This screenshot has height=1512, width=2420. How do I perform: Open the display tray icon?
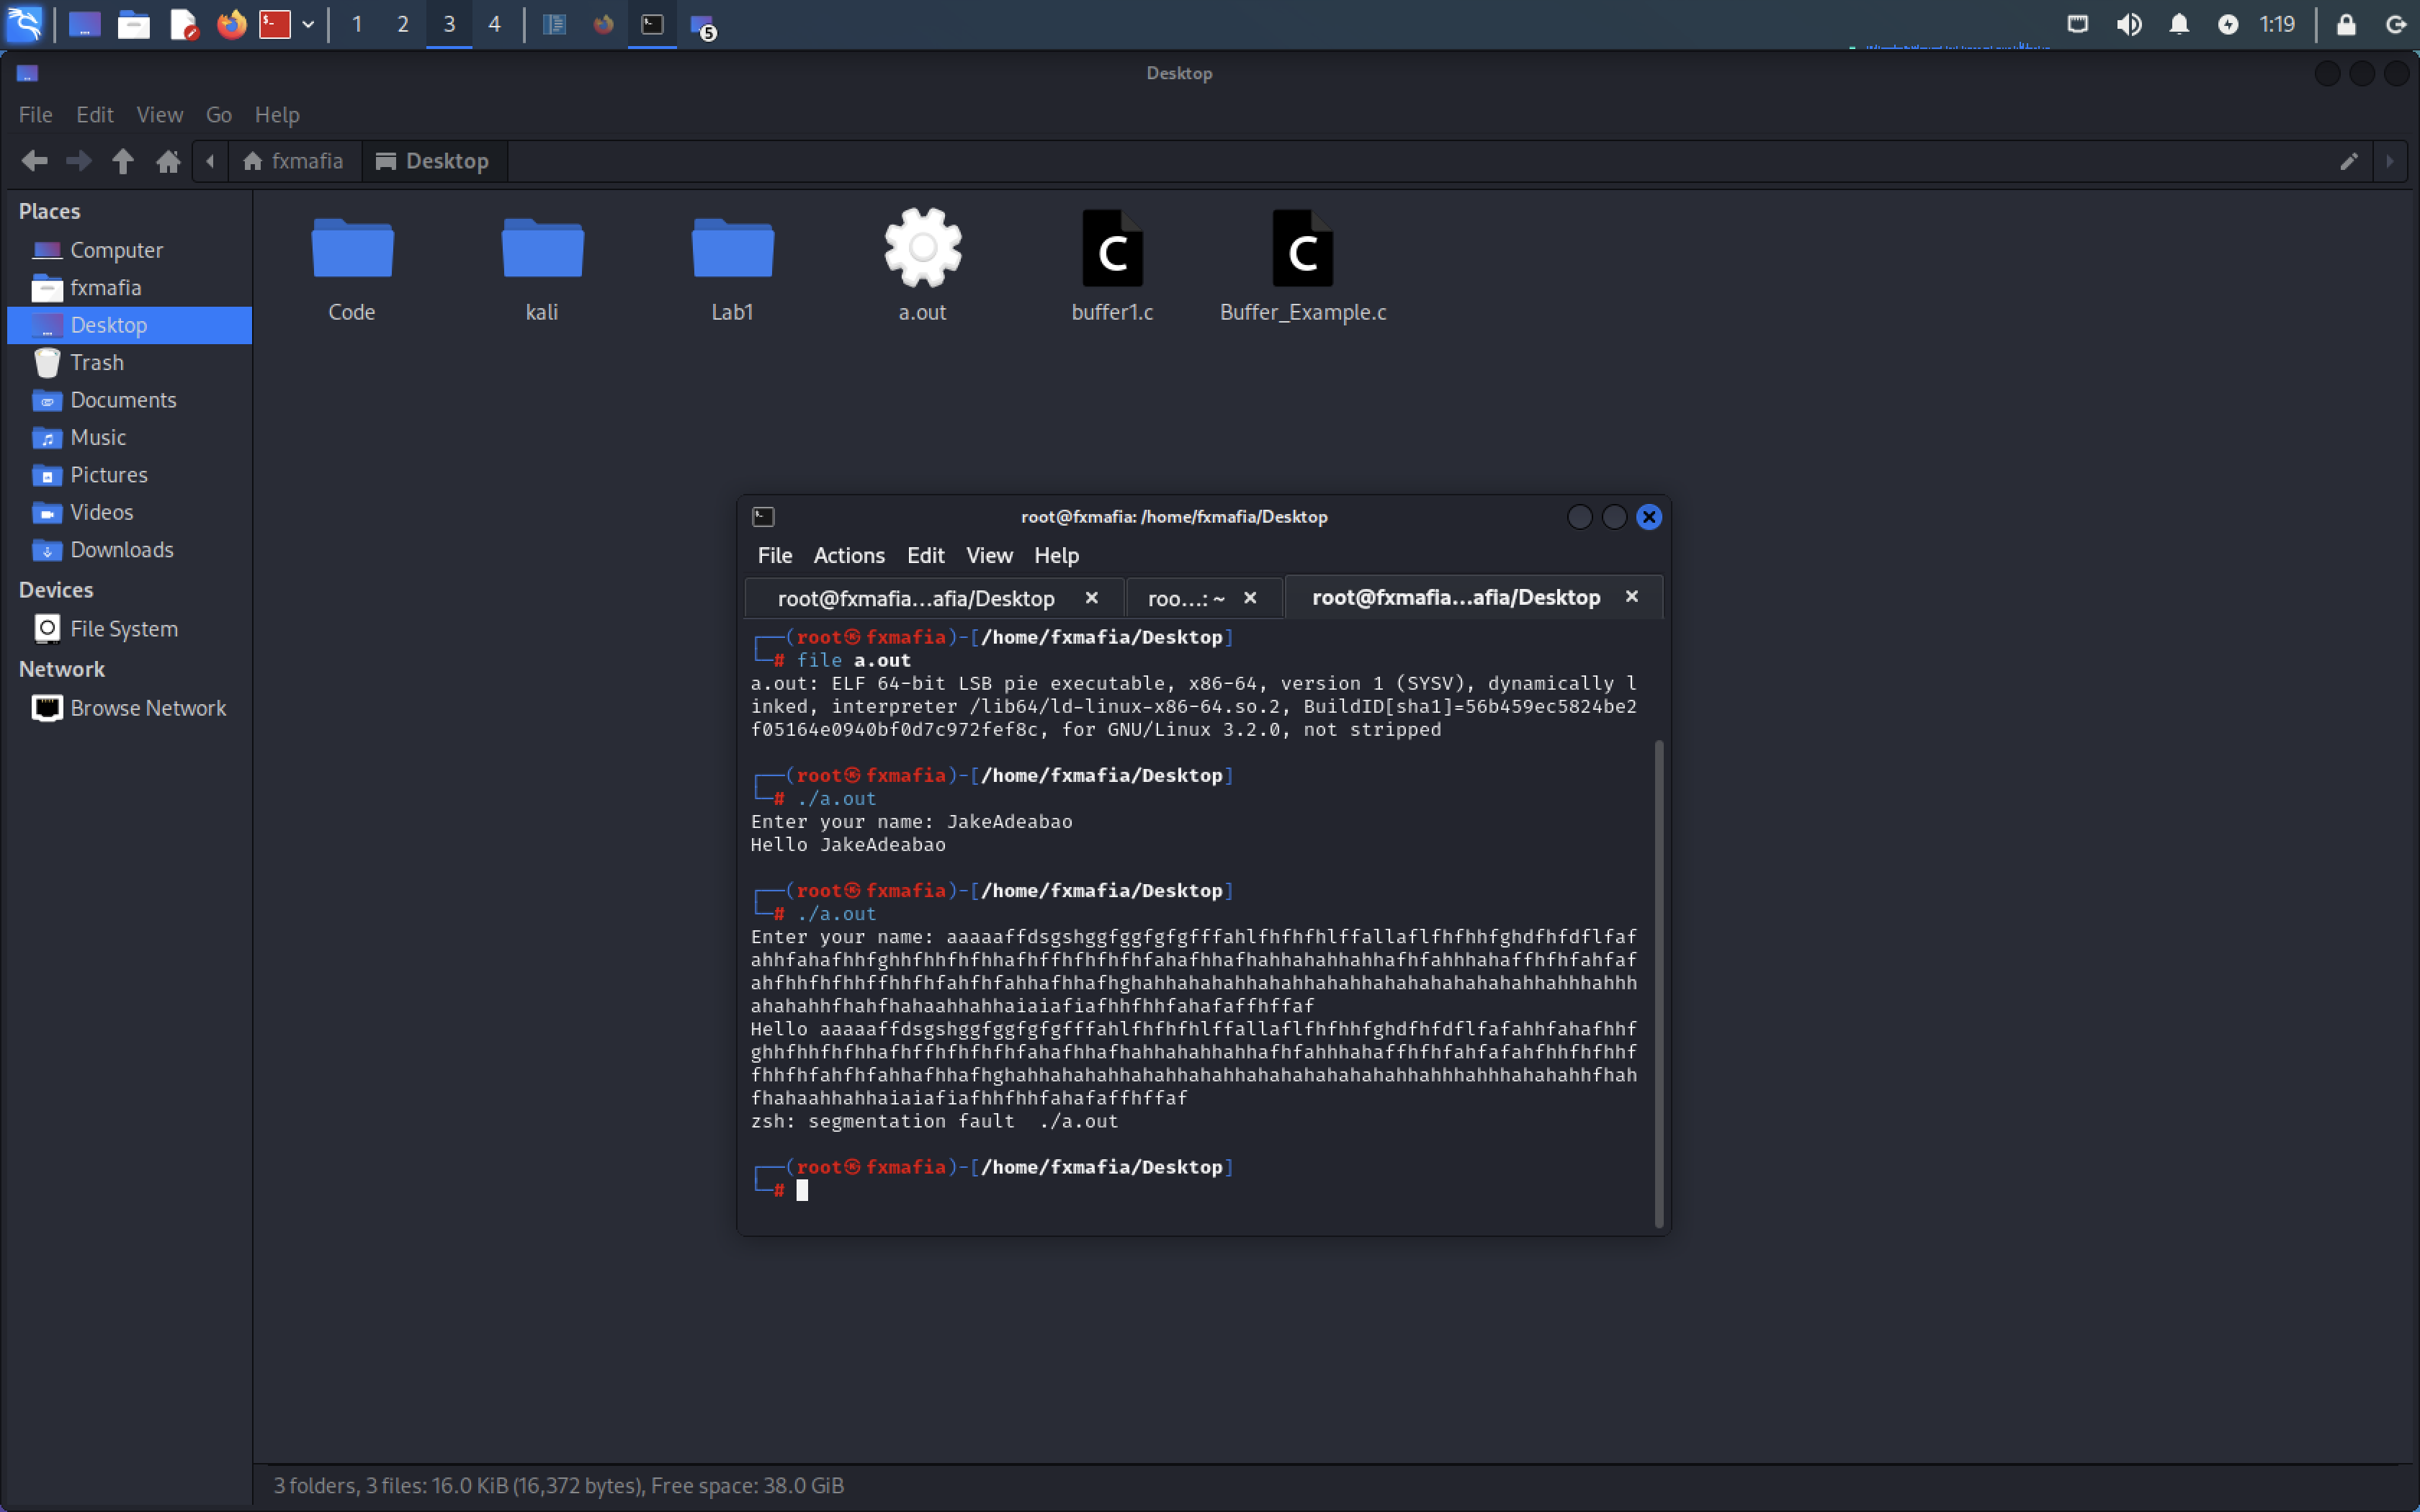tap(2078, 24)
